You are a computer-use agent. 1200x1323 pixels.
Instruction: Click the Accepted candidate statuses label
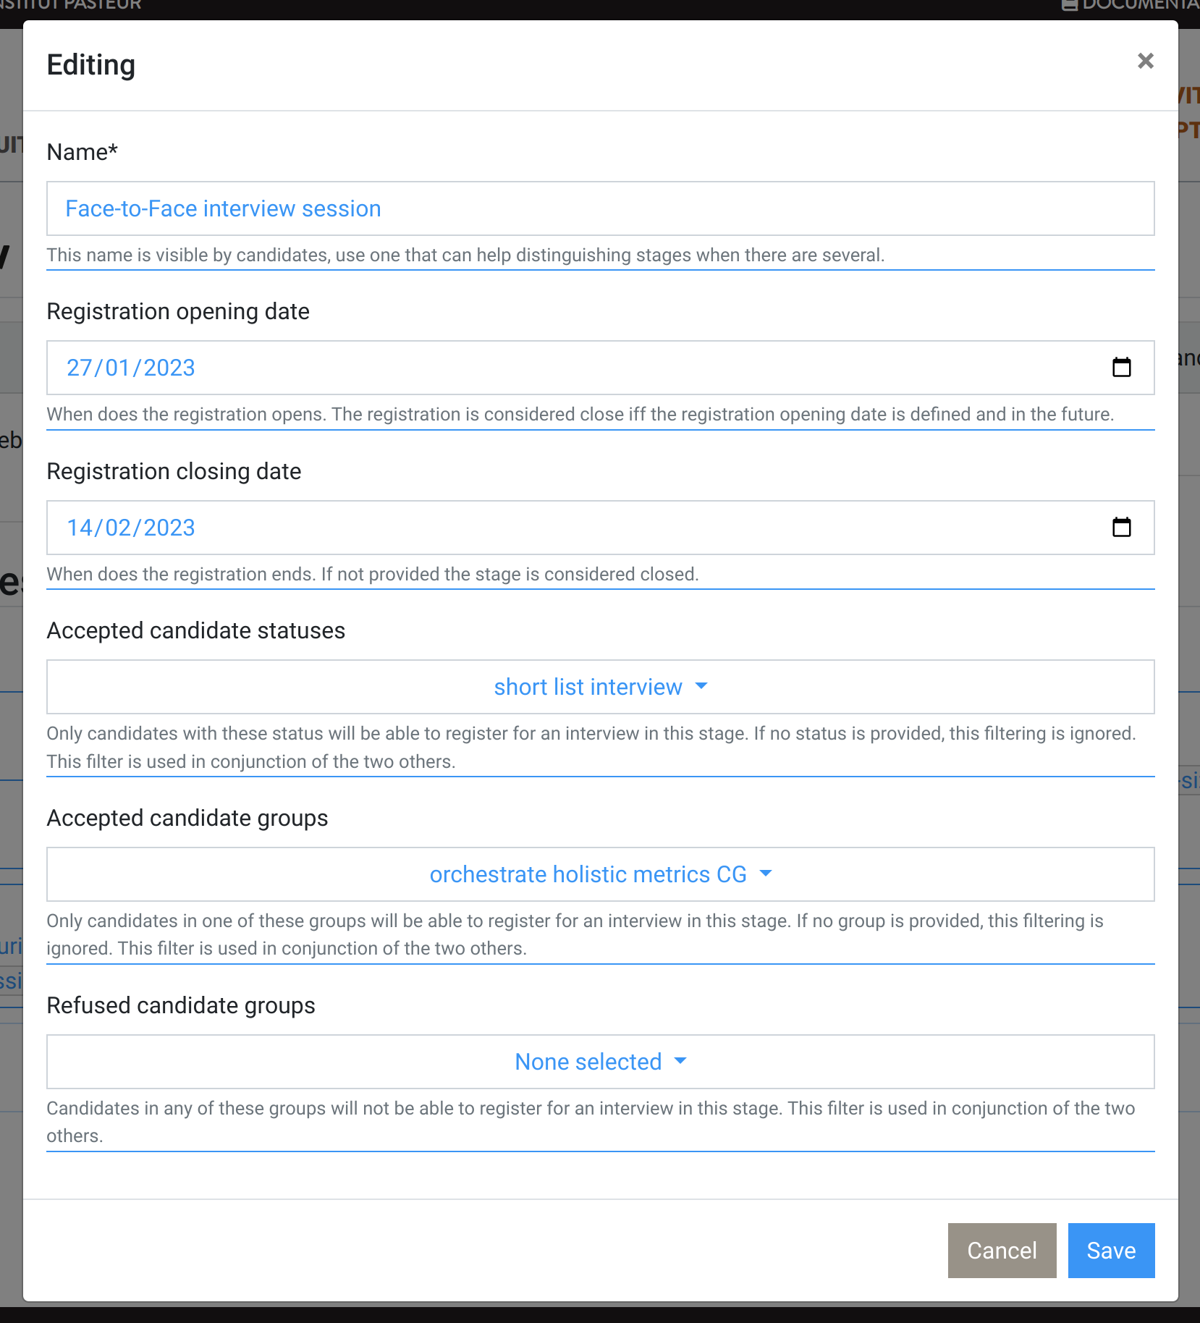point(195,630)
